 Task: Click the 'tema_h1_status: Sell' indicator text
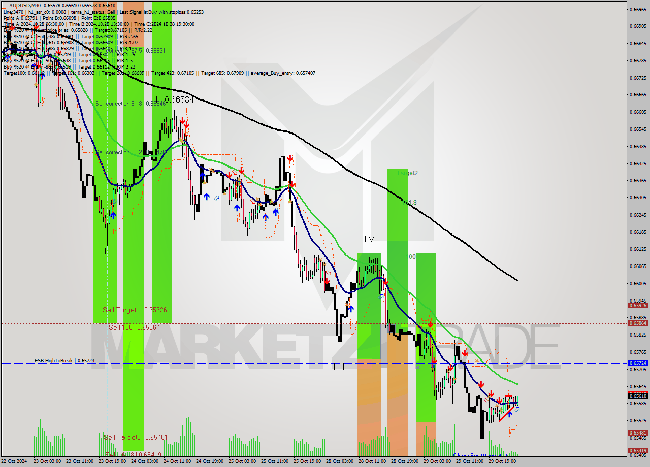(93, 11)
